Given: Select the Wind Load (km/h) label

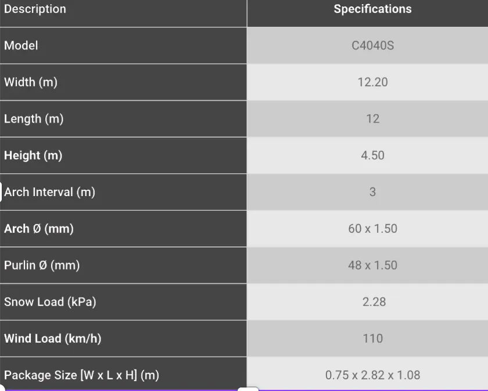Looking at the screenshot, I should click(x=53, y=339).
